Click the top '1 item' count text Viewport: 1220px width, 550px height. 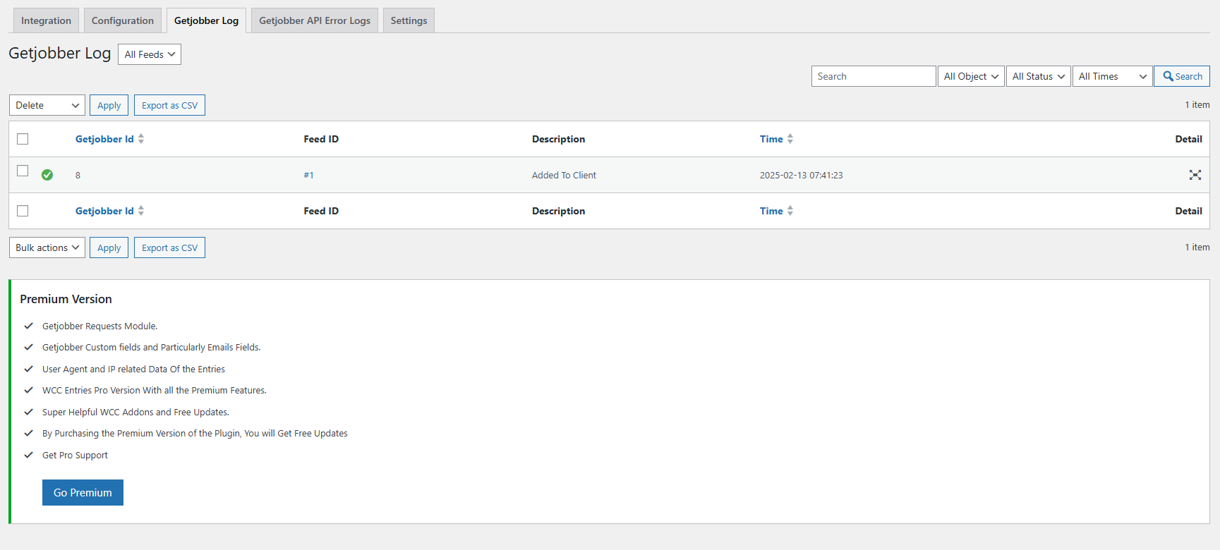pyautogui.click(x=1197, y=104)
